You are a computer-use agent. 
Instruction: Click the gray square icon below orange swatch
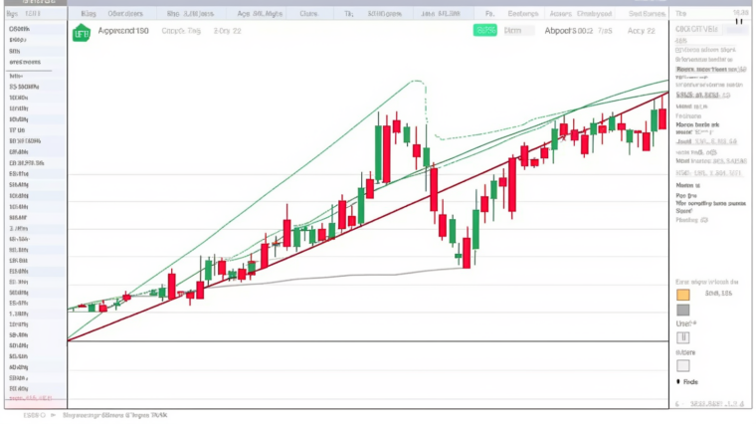coord(683,310)
